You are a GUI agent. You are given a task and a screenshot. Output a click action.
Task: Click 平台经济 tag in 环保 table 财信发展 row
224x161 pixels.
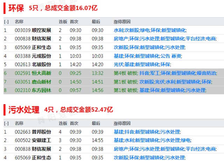tap(195, 39)
